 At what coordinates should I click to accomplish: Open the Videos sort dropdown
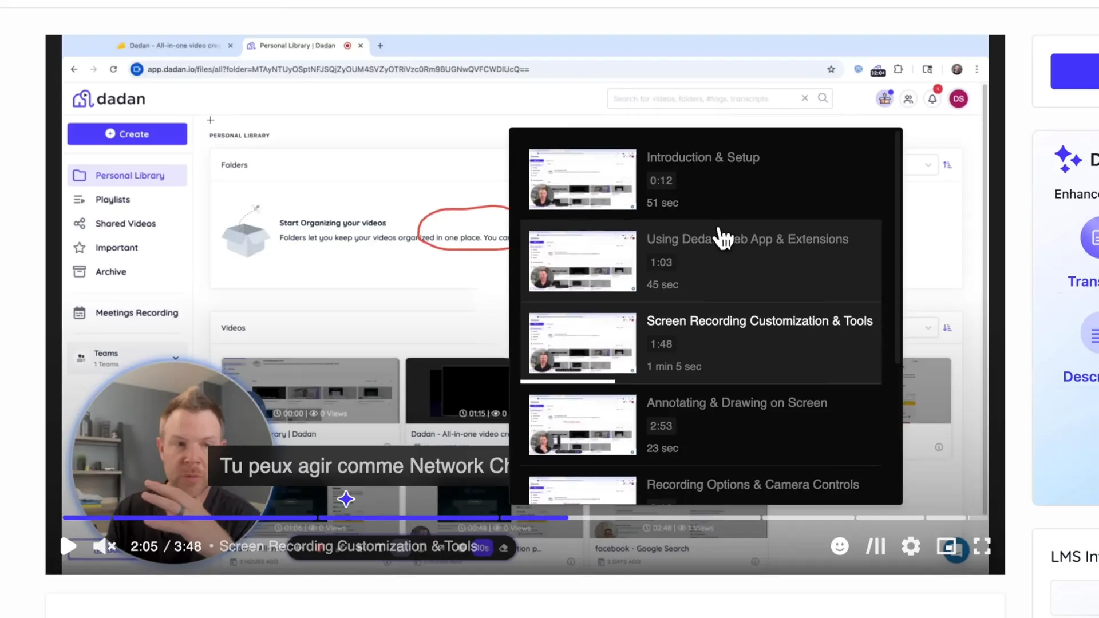click(x=928, y=328)
